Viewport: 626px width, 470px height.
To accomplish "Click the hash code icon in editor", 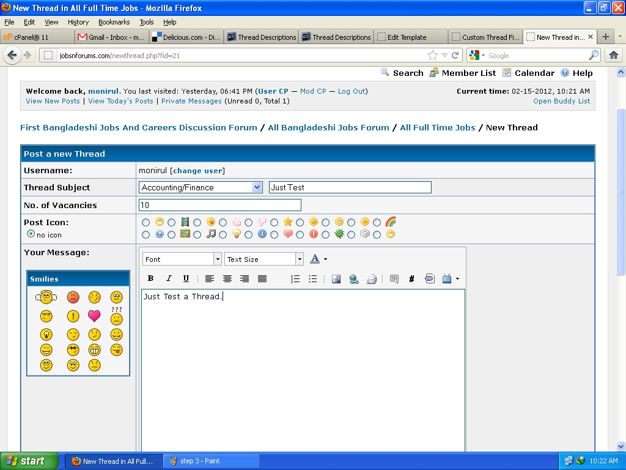I will 411,279.
